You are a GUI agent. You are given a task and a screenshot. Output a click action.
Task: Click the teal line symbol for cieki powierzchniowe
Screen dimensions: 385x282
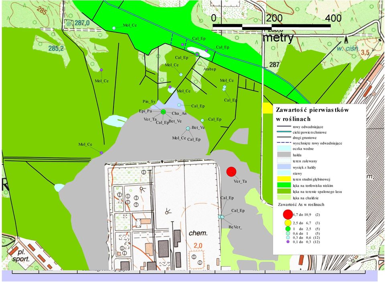pos(284,132)
